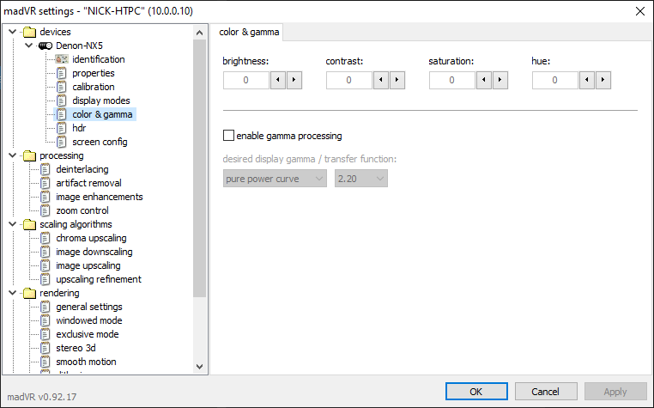Open the pure power curve dropdown
This screenshot has width=654, height=408.
[x=275, y=179]
